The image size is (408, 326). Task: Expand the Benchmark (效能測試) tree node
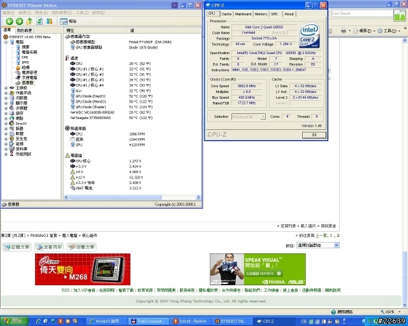point(6,155)
